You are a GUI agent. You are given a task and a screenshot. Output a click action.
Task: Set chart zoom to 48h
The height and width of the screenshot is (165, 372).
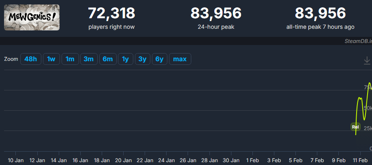(x=31, y=59)
